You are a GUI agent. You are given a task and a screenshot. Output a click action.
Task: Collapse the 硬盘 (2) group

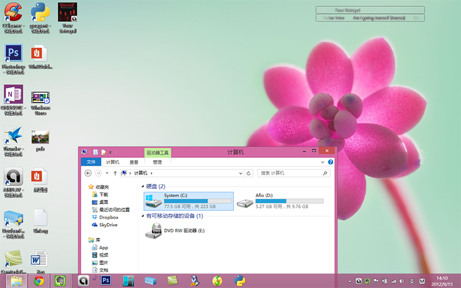coord(143,186)
